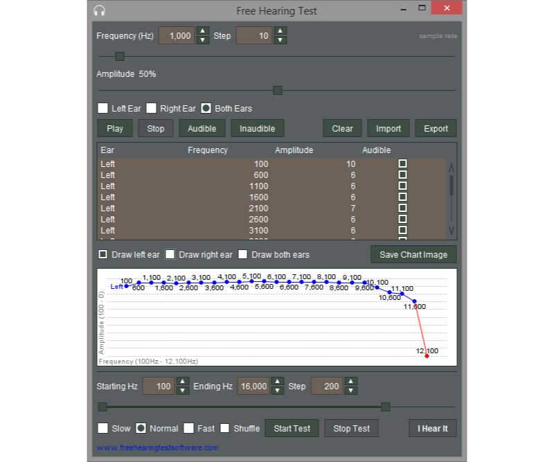Click the range slider right handle
554x462 pixels.
386,407
